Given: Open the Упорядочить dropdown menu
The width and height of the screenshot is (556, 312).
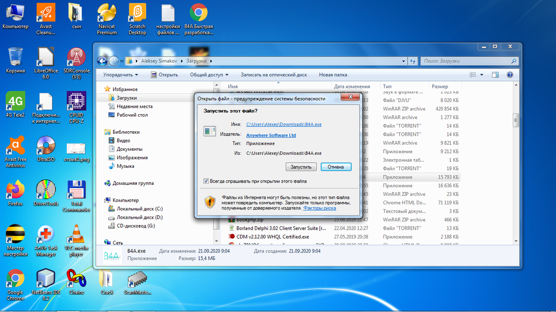Looking at the screenshot, I should (120, 74).
